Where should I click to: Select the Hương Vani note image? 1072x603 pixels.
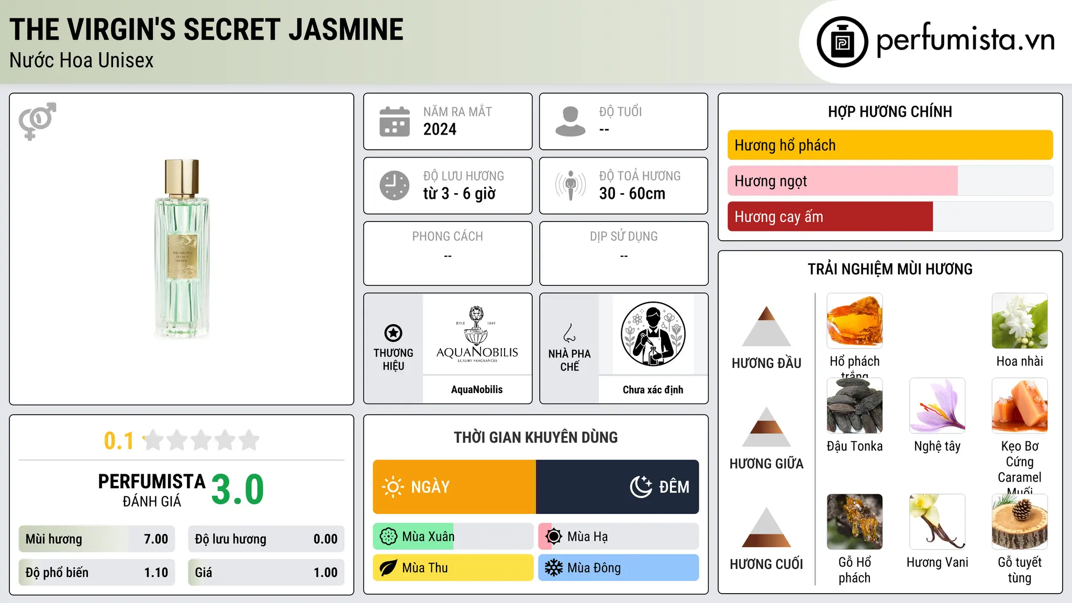click(x=937, y=522)
